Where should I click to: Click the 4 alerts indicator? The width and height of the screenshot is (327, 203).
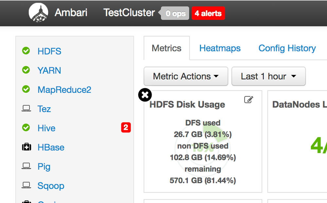pyautogui.click(x=208, y=13)
